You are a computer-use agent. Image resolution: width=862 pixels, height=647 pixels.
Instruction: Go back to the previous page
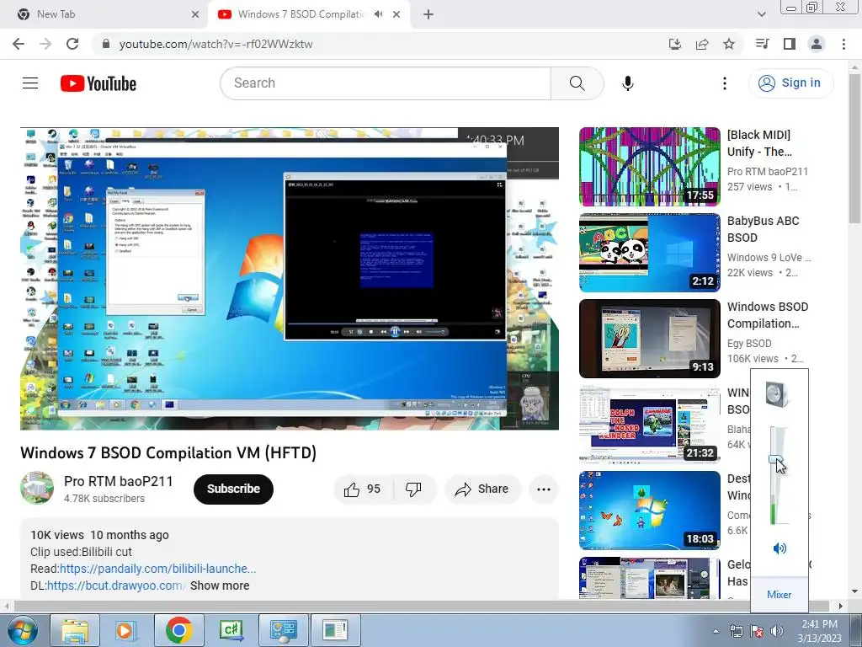point(19,44)
